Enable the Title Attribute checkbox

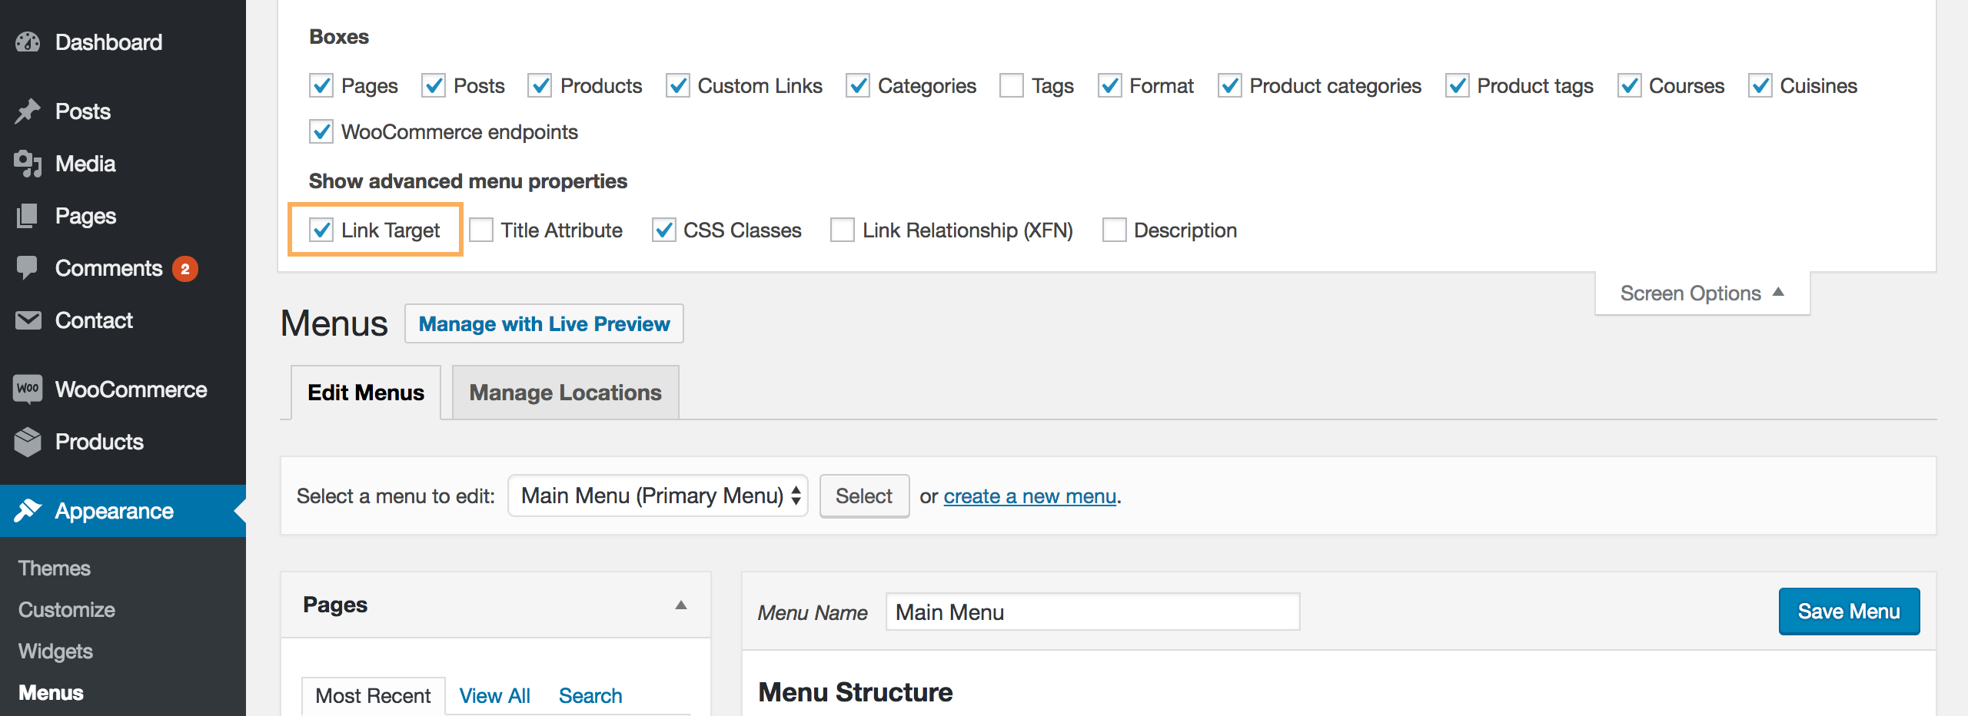481,230
